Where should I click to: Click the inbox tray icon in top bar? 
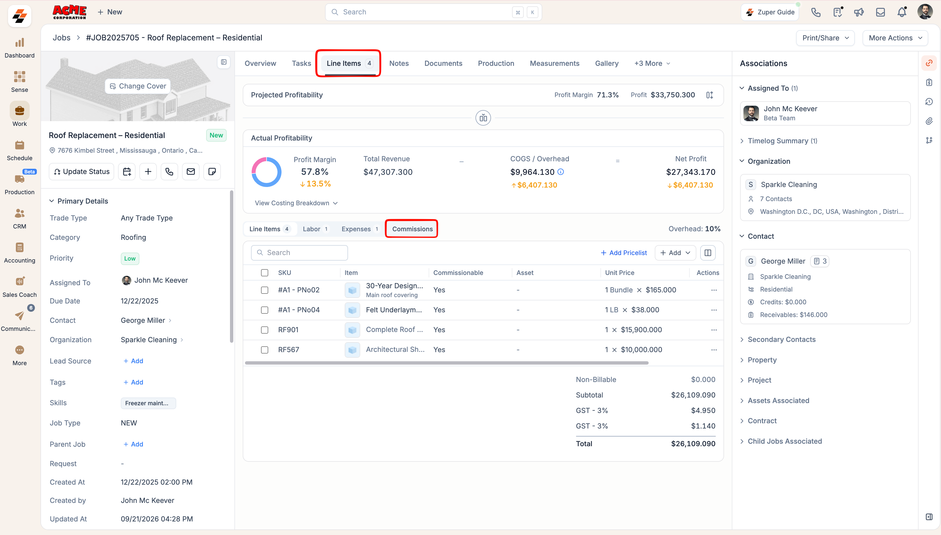coord(880,12)
